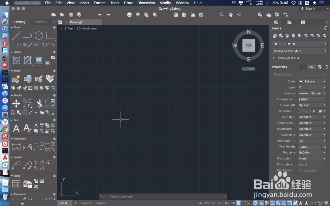Switch to the Modeling workspace button
The image size is (330, 206).
(x=41, y=22)
